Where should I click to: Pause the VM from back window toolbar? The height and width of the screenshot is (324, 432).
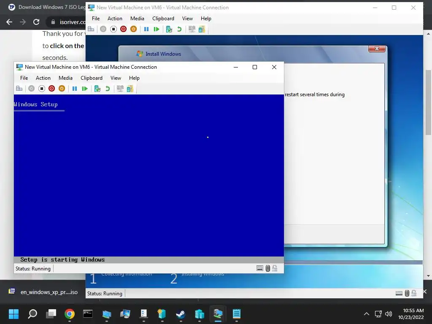[x=146, y=29]
